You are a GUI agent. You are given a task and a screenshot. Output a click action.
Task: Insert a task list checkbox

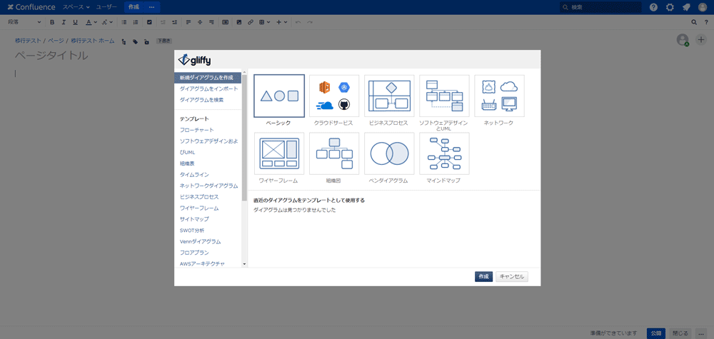click(x=149, y=22)
